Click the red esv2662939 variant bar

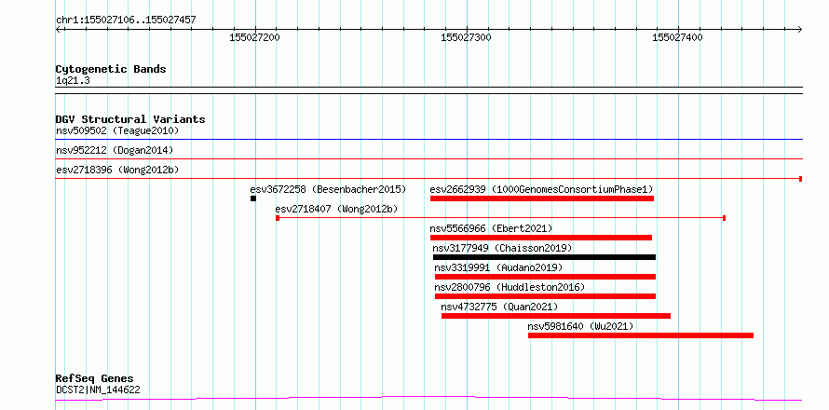tap(542, 198)
